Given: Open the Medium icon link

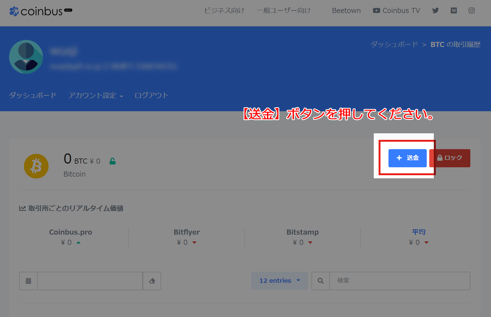Looking at the screenshot, I should [454, 10].
